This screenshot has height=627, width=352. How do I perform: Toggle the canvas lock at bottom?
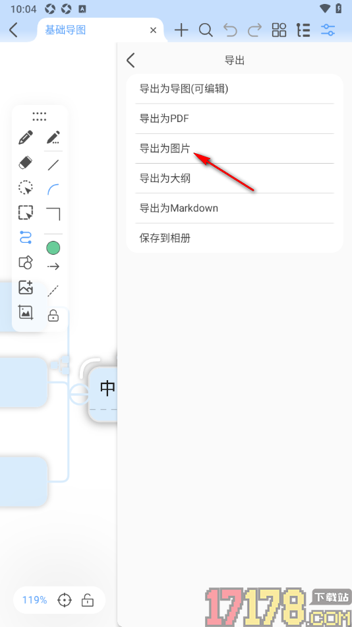(x=88, y=600)
